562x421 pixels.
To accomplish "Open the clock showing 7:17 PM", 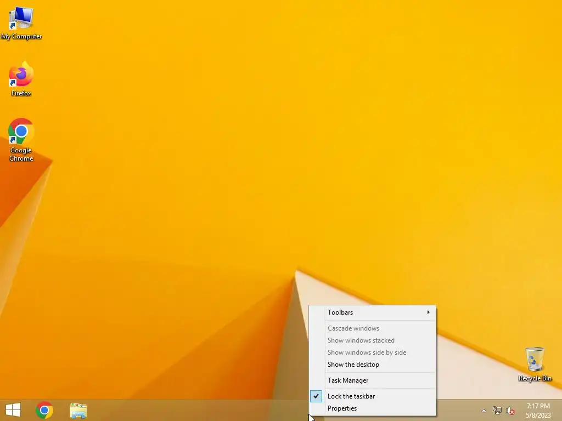I will click(538, 411).
